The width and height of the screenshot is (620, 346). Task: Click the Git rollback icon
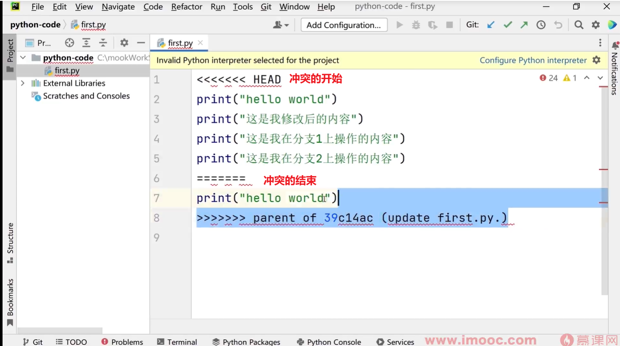pos(558,25)
